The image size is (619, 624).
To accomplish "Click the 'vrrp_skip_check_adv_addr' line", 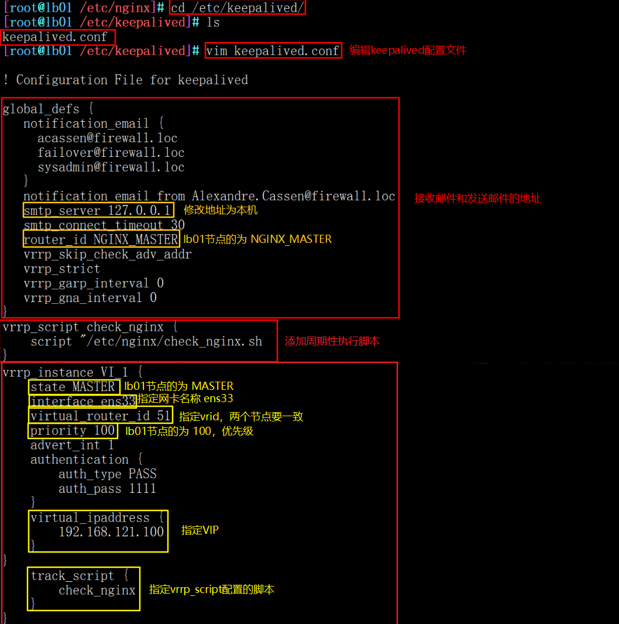I will 108,254.
